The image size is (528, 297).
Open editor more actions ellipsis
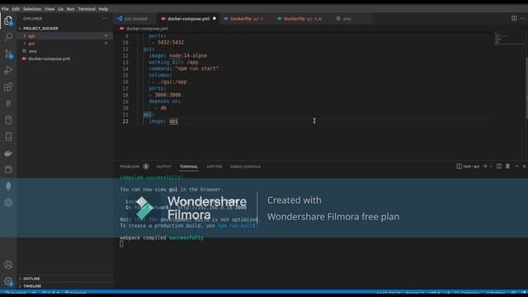tap(522, 18)
